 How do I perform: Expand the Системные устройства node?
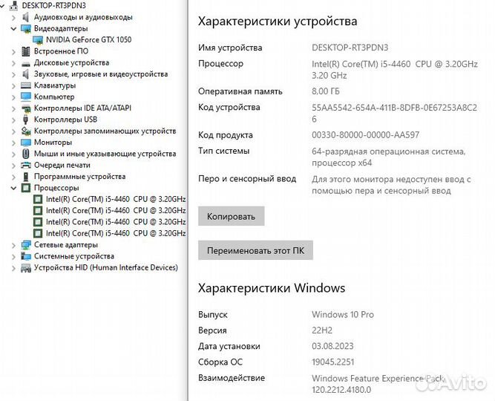pos(13,256)
